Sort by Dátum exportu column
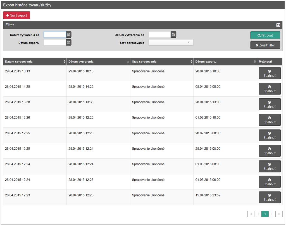The image size is (286, 226). [225, 62]
